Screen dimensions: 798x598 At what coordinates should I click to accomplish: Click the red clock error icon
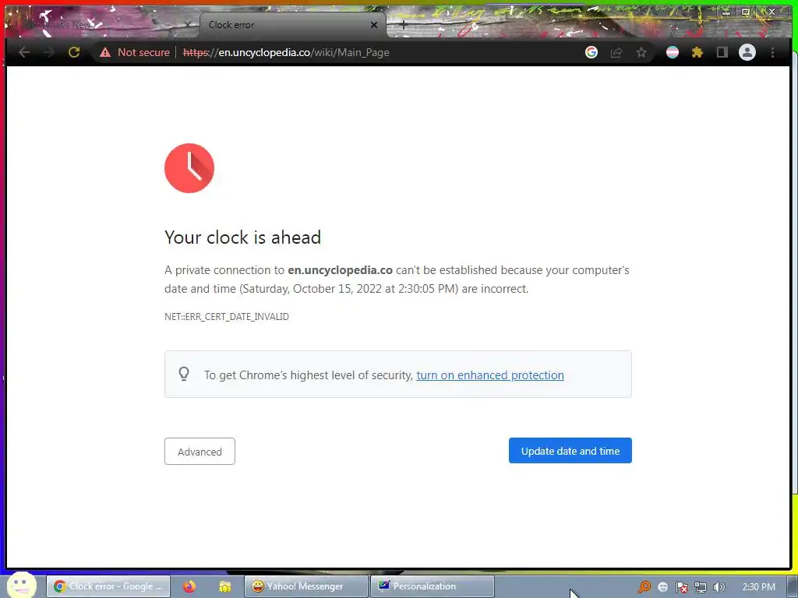pyautogui.click(x=189, y=168)
